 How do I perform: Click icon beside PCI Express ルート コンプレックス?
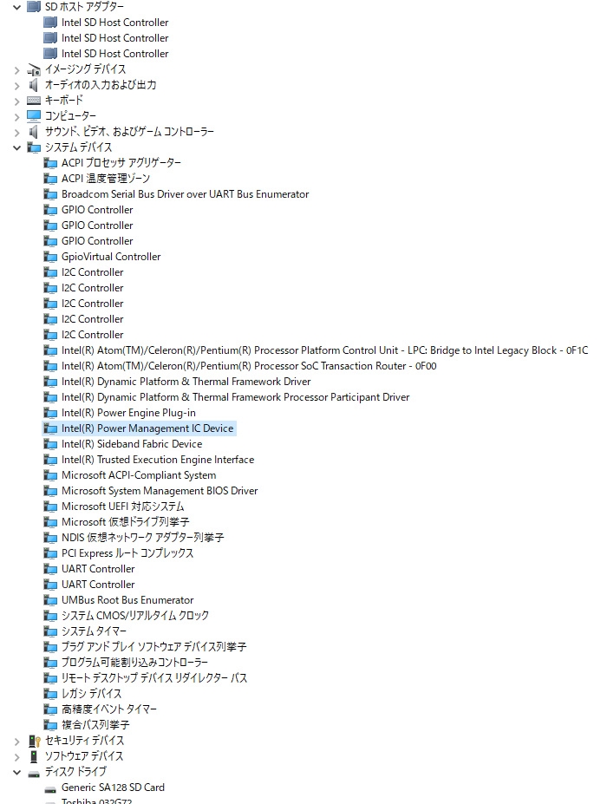click(x=50, y=553)
